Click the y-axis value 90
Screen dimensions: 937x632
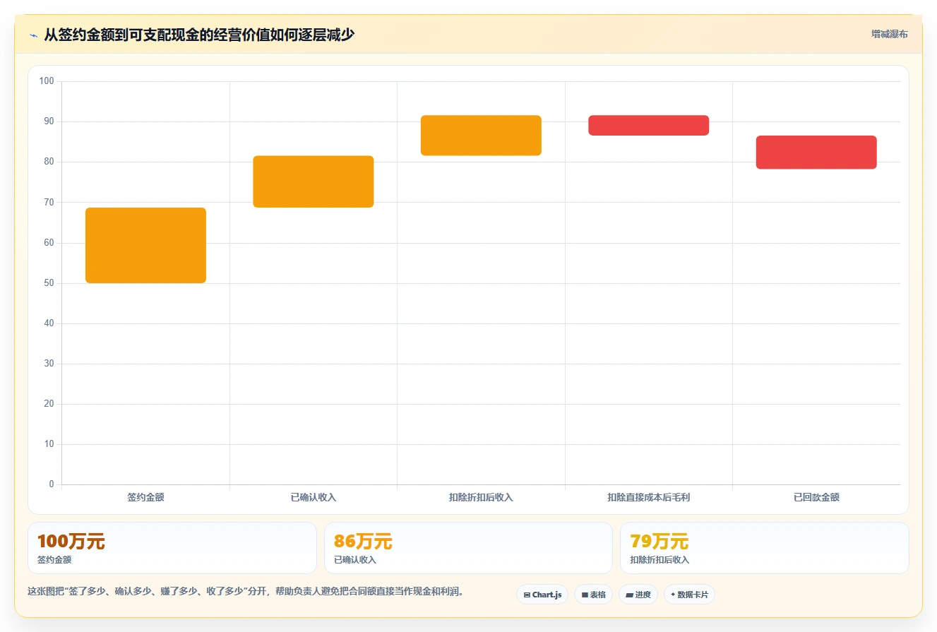point(49,121)
